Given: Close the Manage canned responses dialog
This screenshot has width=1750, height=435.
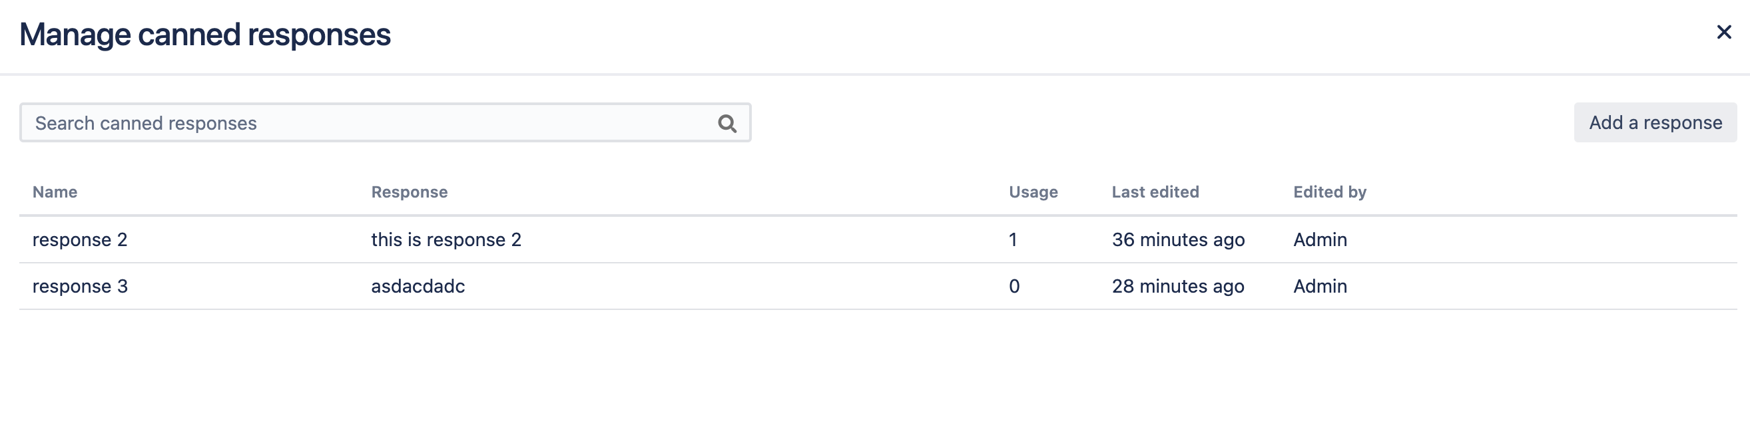Looking at the screenshot, I should click(x=1723, y=32).
